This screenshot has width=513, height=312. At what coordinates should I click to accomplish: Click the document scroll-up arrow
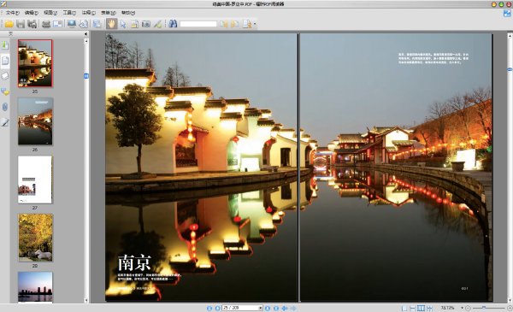[510, 36]
